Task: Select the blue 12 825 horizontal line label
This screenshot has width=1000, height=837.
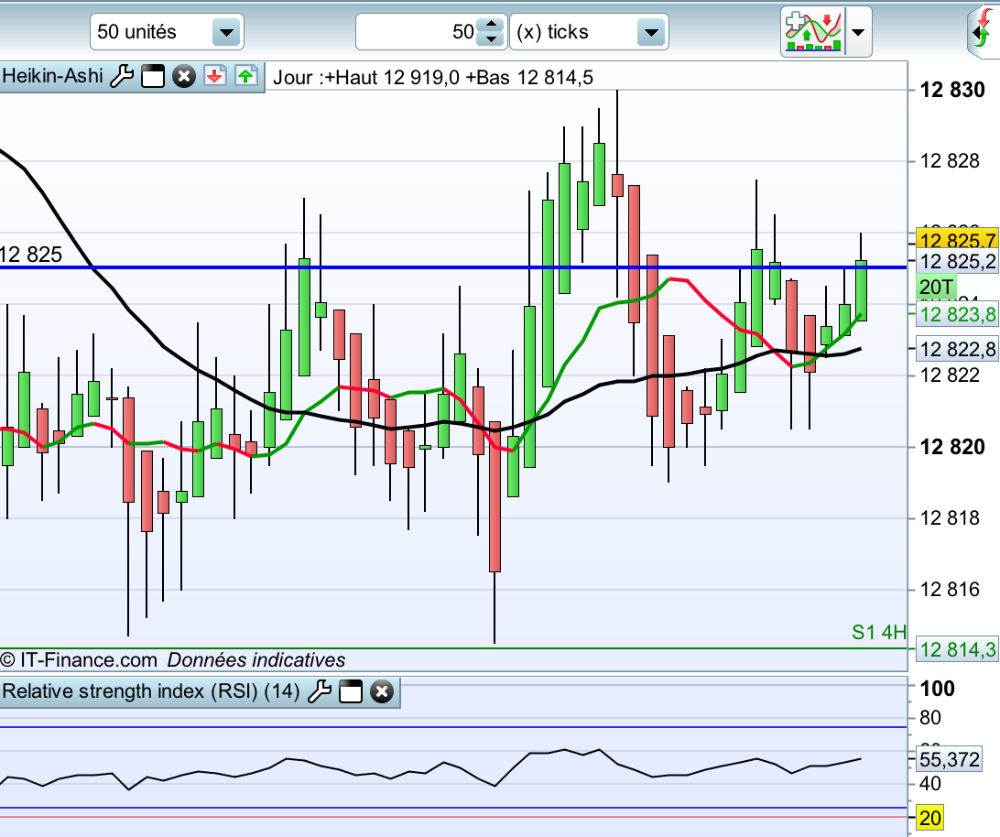Action: [x=30, y=255]
